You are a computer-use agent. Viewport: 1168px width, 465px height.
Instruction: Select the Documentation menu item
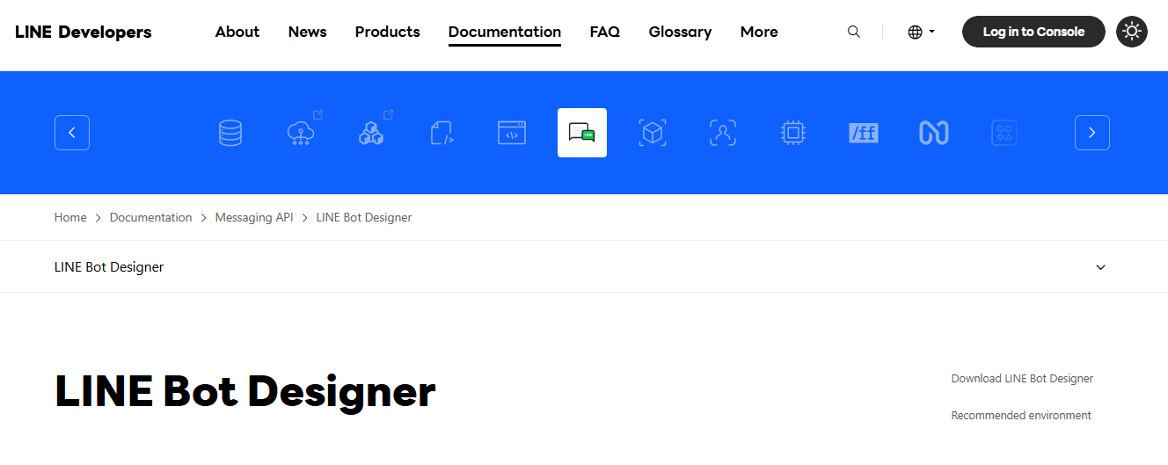tap(505, 32)
